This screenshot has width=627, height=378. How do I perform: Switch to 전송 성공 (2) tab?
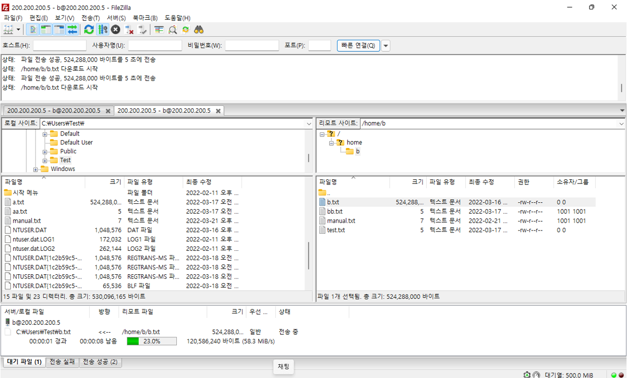coord(100,361)
